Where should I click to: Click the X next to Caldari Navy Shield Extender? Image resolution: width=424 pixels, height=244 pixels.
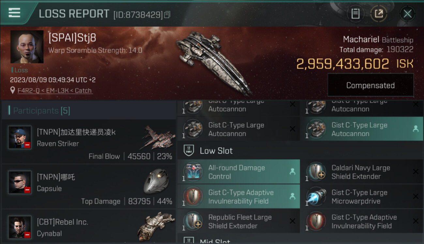416,172
